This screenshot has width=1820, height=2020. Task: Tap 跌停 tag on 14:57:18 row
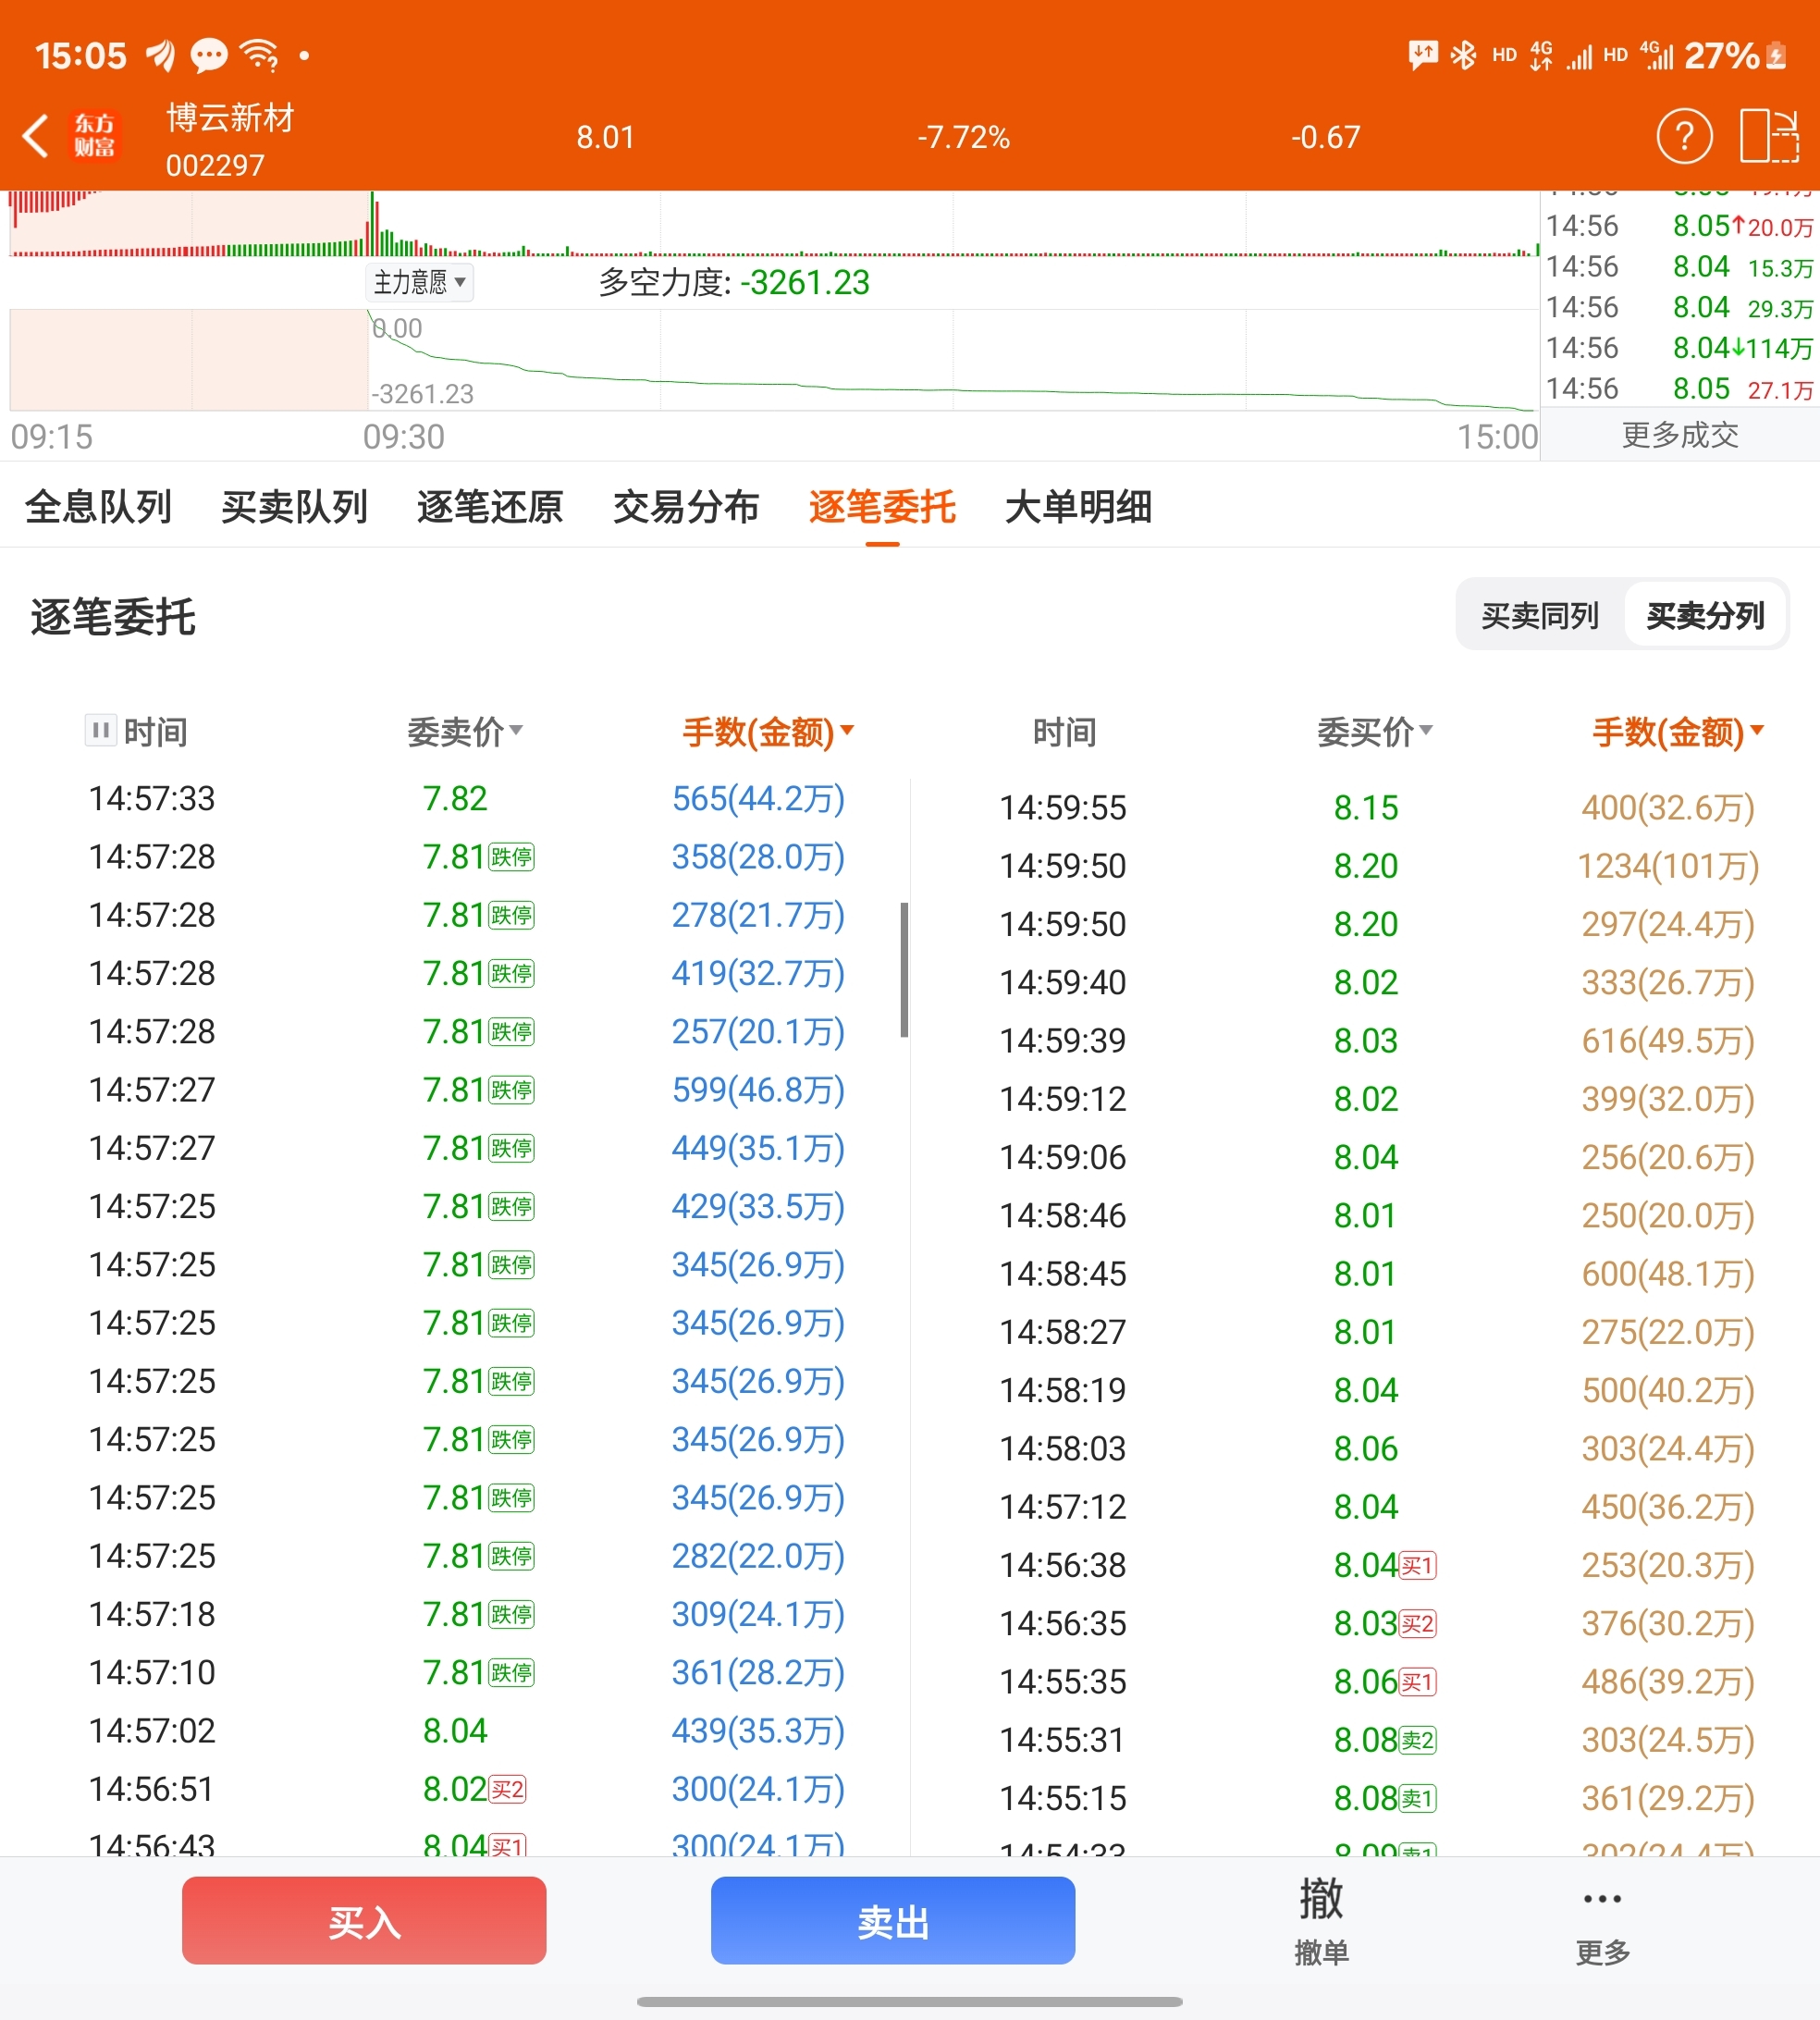512,1614
